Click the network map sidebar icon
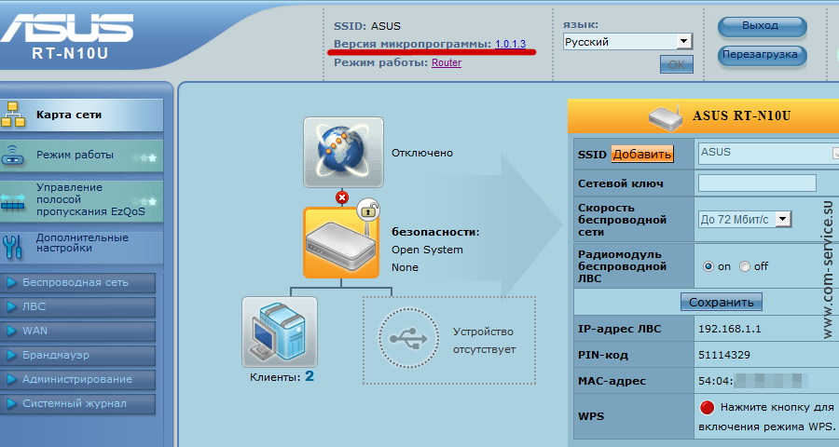This screenshot has height=447, width=839. click(x=13, y=115)
